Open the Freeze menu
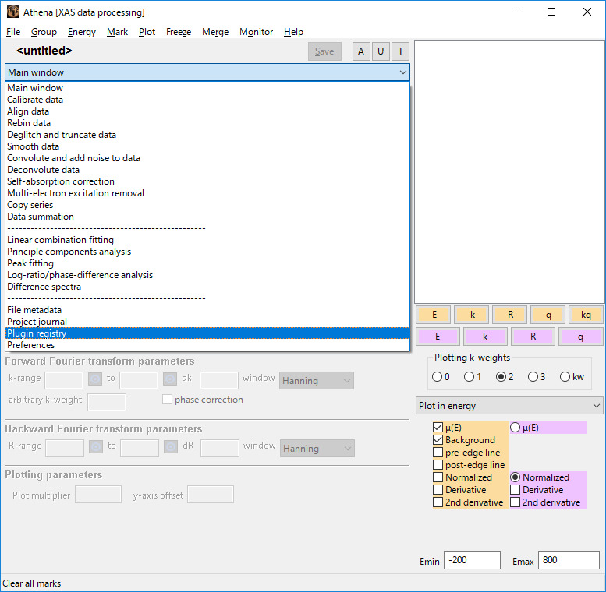Viewport: 606px width, 592px height. (179, 32)
